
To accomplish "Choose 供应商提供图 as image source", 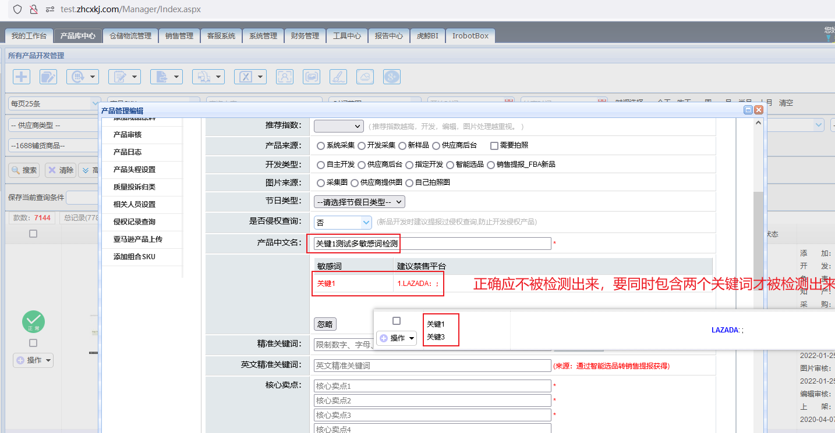I will pyautogui.click(x=355, y=182).
